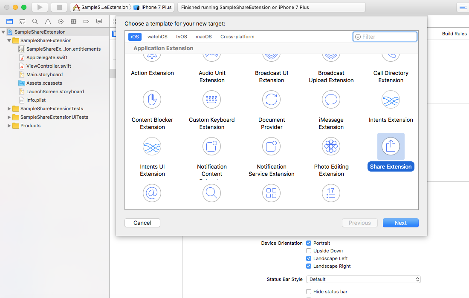Image resolution: width=469 pixels, height=298 pixels.
Task: Disable Landscape Left device orientation
Action: 309,258
